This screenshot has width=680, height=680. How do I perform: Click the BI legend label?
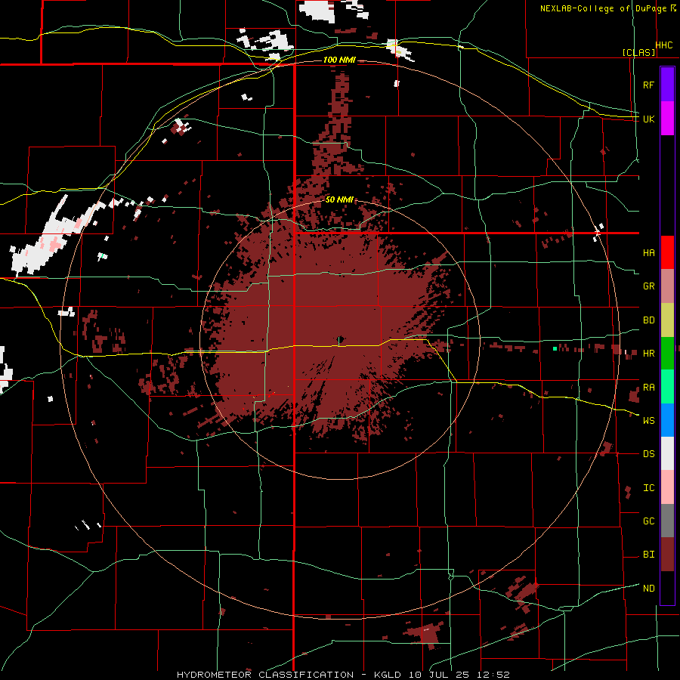(648, 555)
